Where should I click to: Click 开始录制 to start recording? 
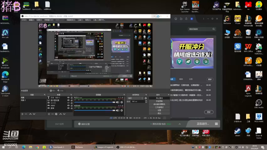(159, 101)
